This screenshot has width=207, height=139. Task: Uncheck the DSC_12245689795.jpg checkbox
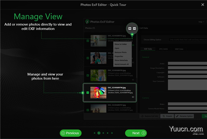click(x=88, y=75)
